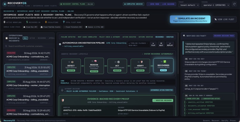Click the workflow ID 68407fc5-5115-468a-9e98-7dd676ad2820
Image resolution: width=240 pixels, height=122 pixels.
[82, 110]
